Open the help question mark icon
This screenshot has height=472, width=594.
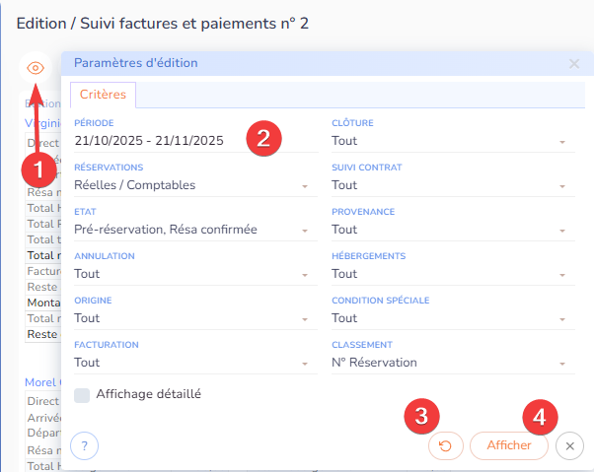tap(85, 446)
